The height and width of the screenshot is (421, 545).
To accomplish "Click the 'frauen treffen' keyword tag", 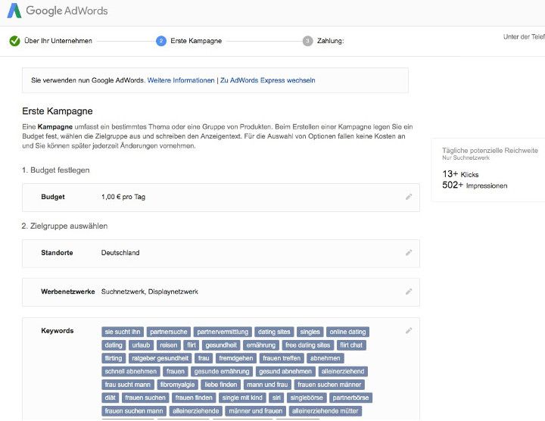I will pos(282,358).
